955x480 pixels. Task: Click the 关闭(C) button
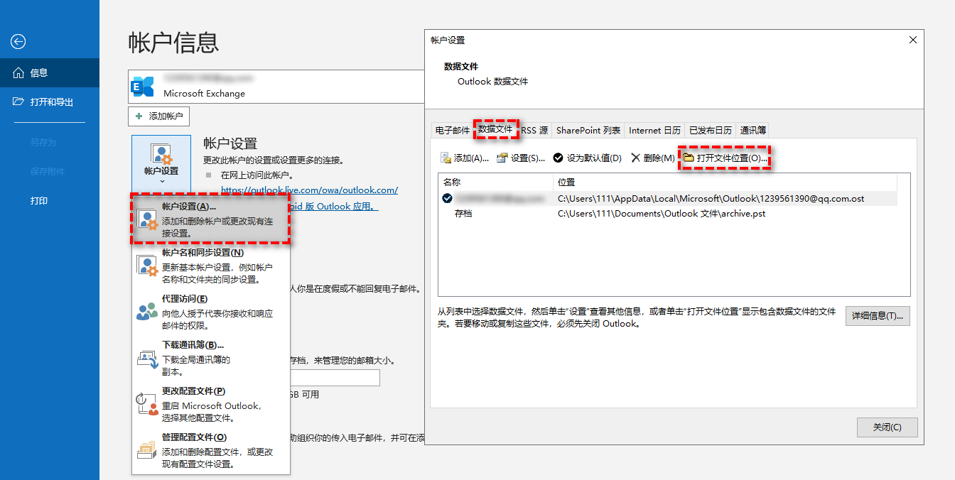click(x=887, y=427)
